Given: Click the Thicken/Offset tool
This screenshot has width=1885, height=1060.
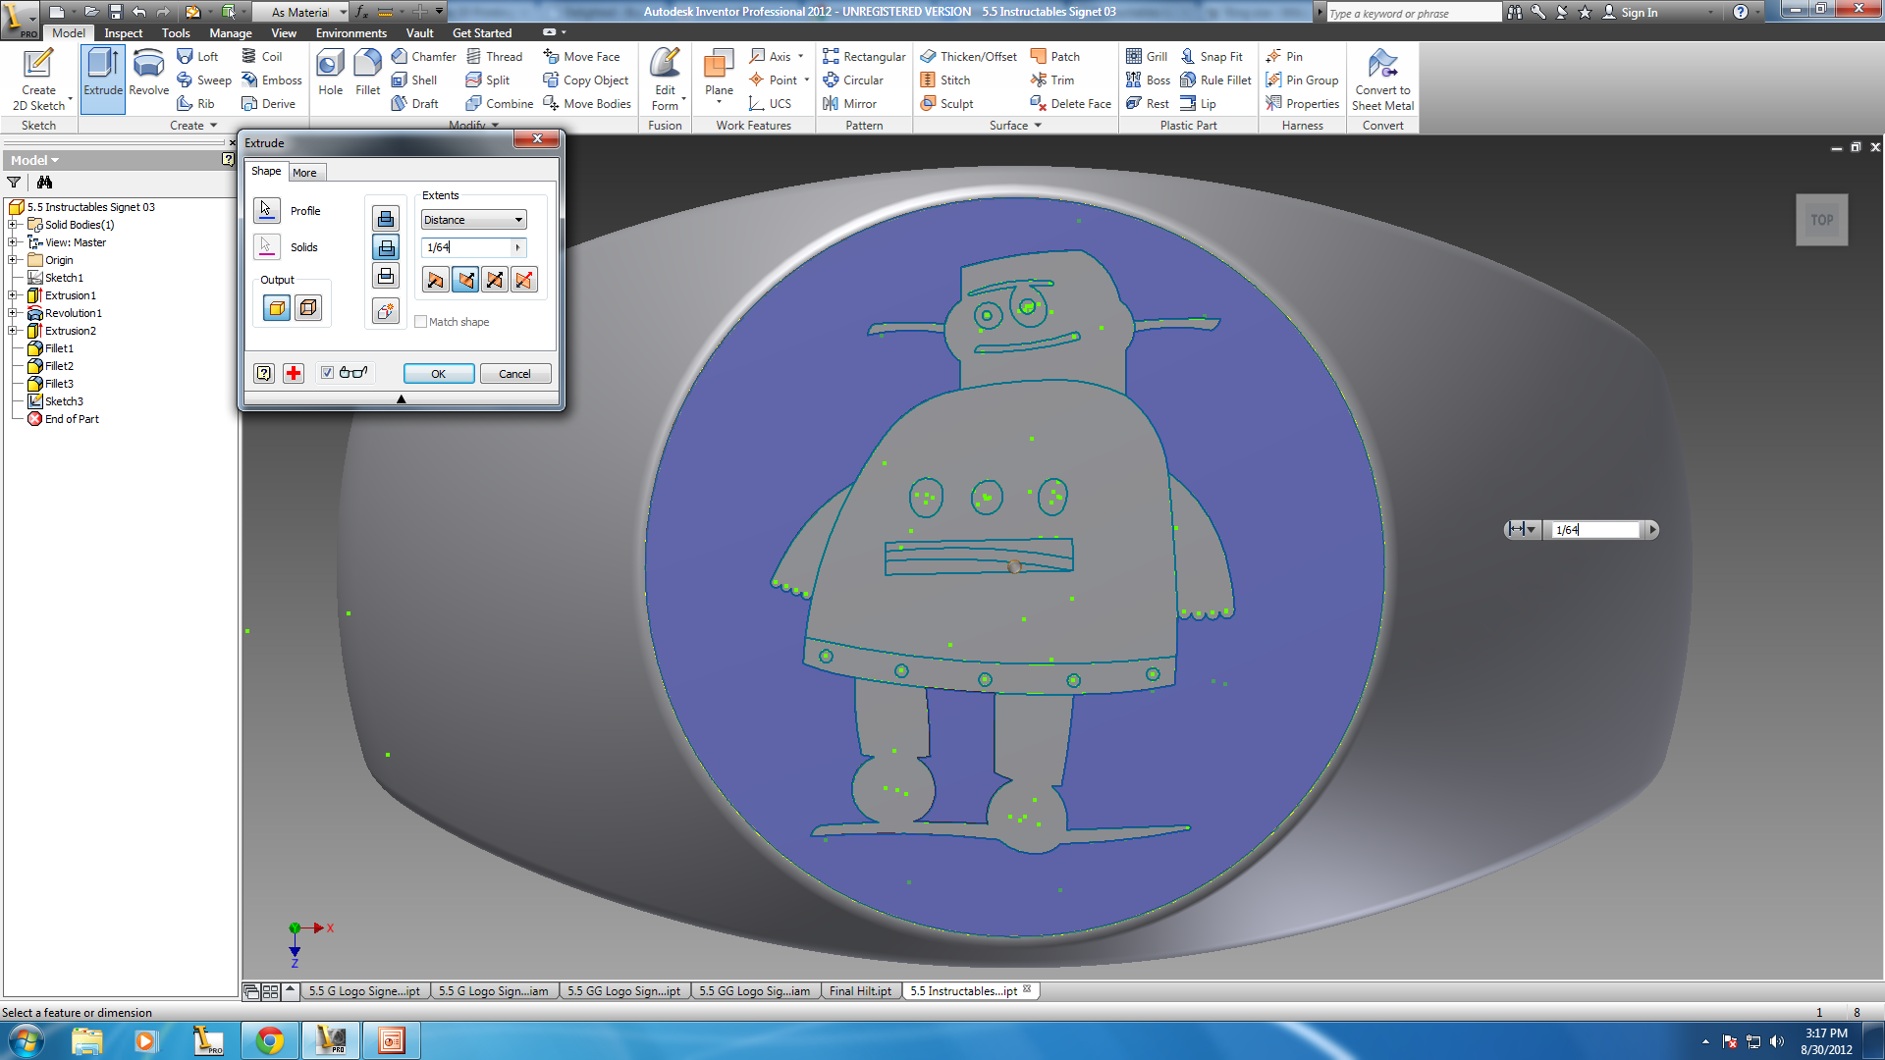Looking at the screenshot, I should tap(968, 57).
